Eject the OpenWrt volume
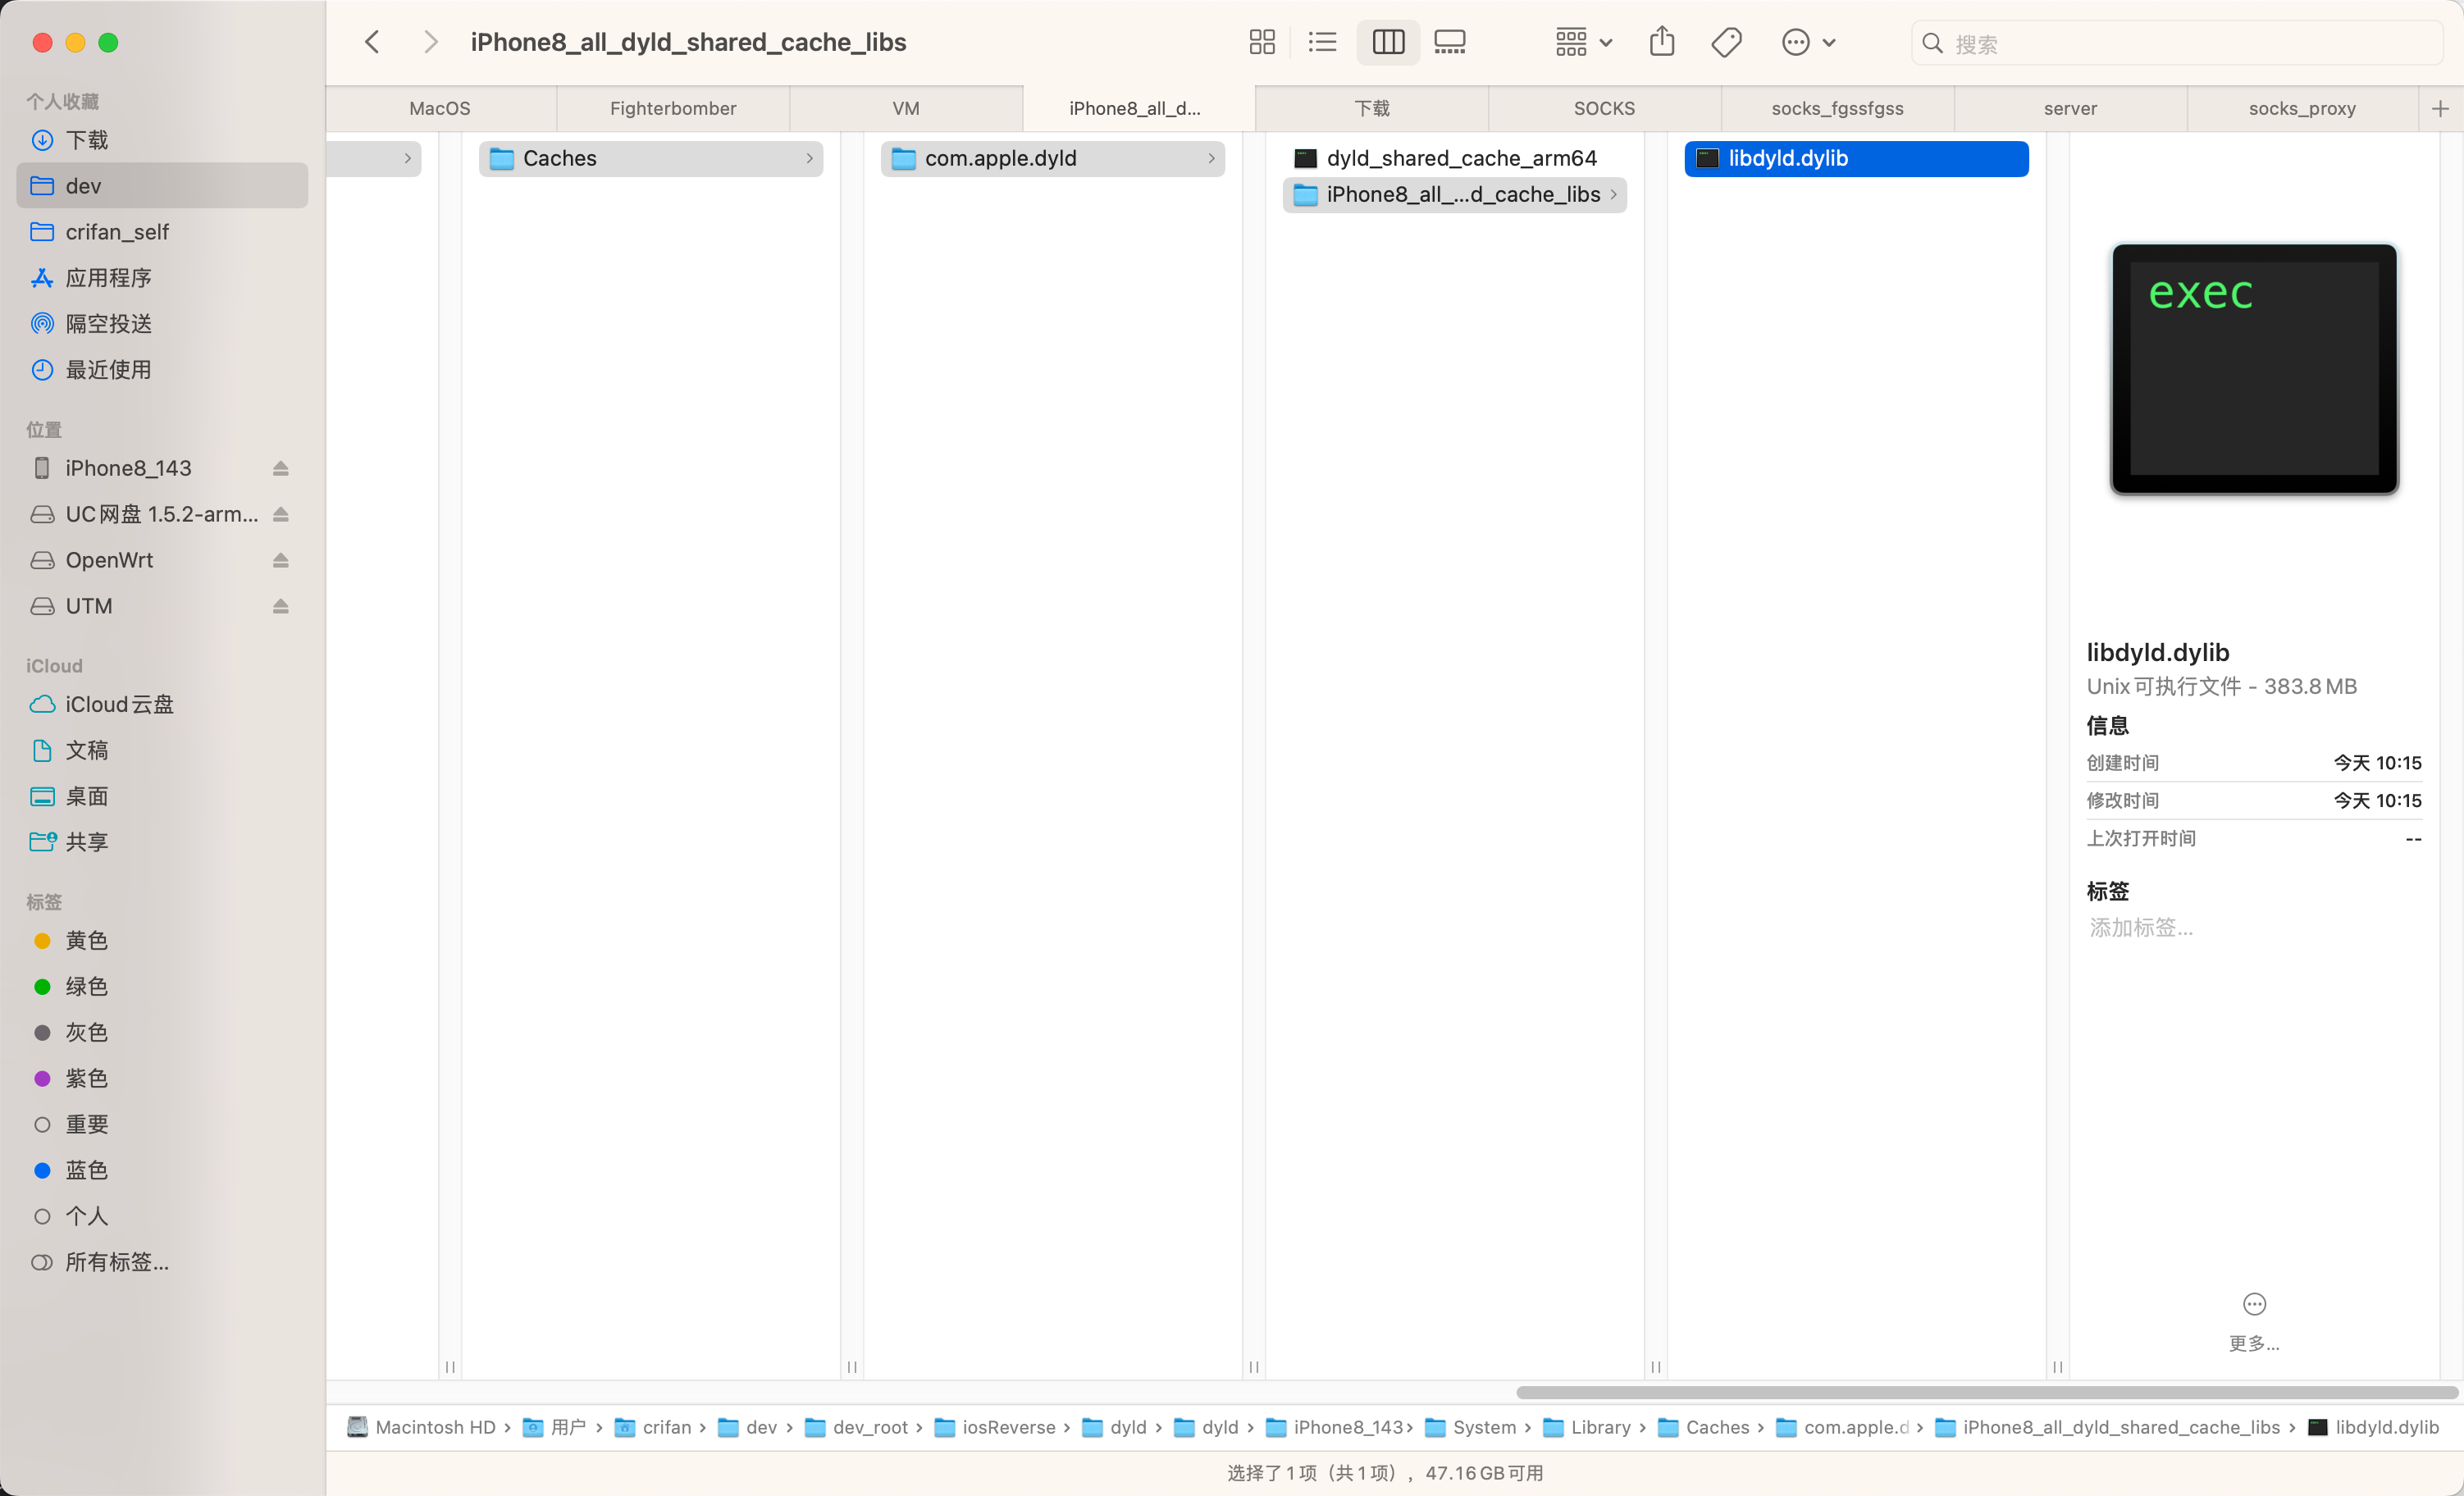Viewport: 2464px width, 1496px height. coord(281,560)
